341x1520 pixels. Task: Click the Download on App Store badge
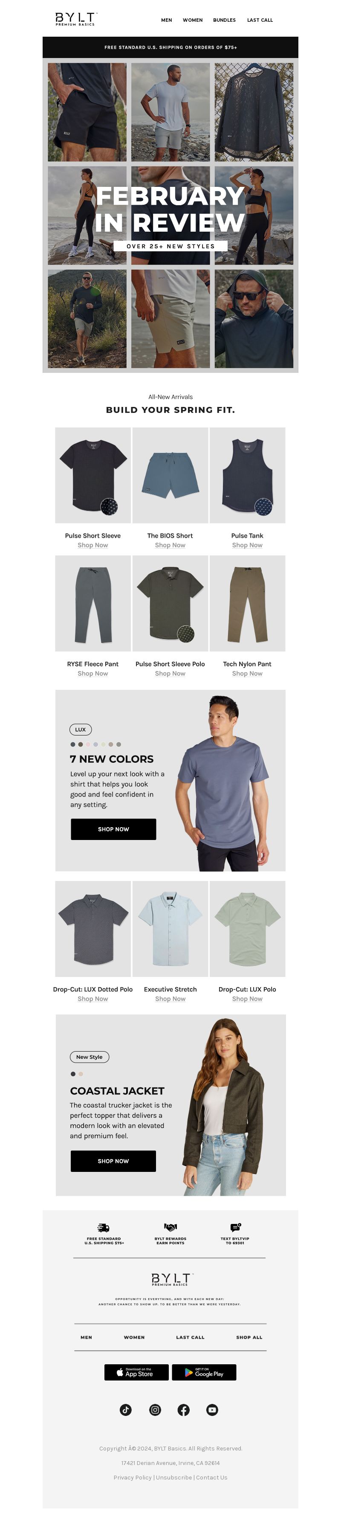pyautogui.click(x=136, y=1372)
